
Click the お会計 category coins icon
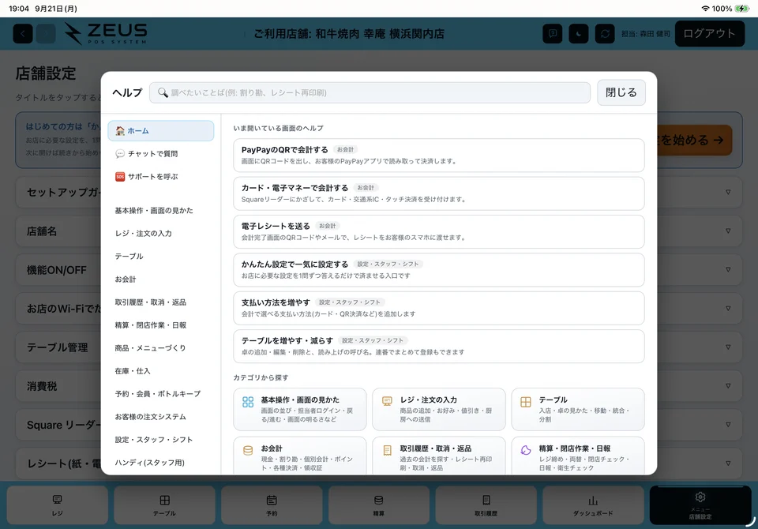tap(248, 450)
